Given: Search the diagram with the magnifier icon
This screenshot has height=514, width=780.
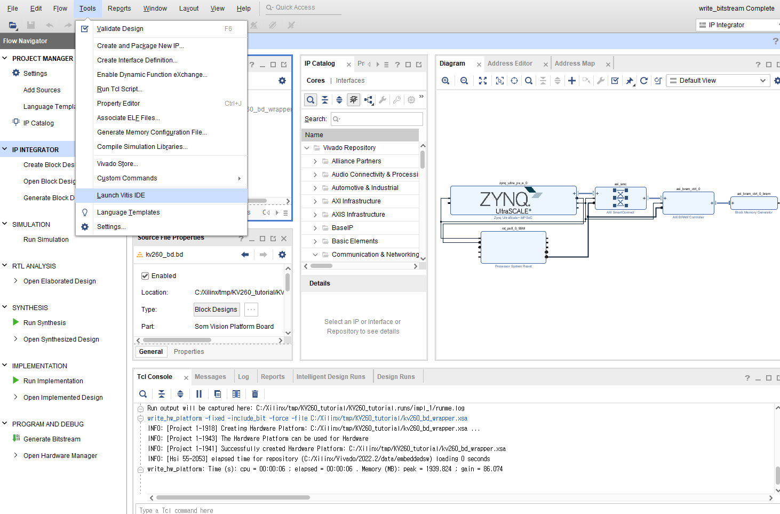Looking at the screenshot, I should pyautogui.click(x=529, y=81).
